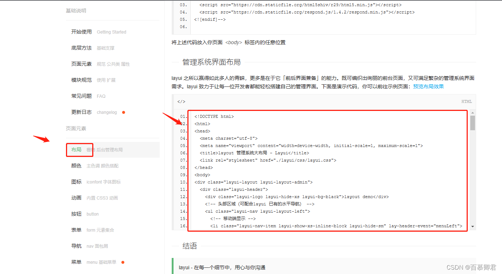The height and width of the screenshot is (274, 502).
Task: Expand the 页面元素 section heading
Action: pos(76,128)
